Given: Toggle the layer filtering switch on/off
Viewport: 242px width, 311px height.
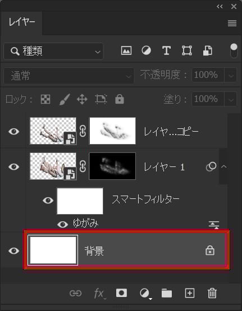Looking at the screenshot, I should click(234, 50).
